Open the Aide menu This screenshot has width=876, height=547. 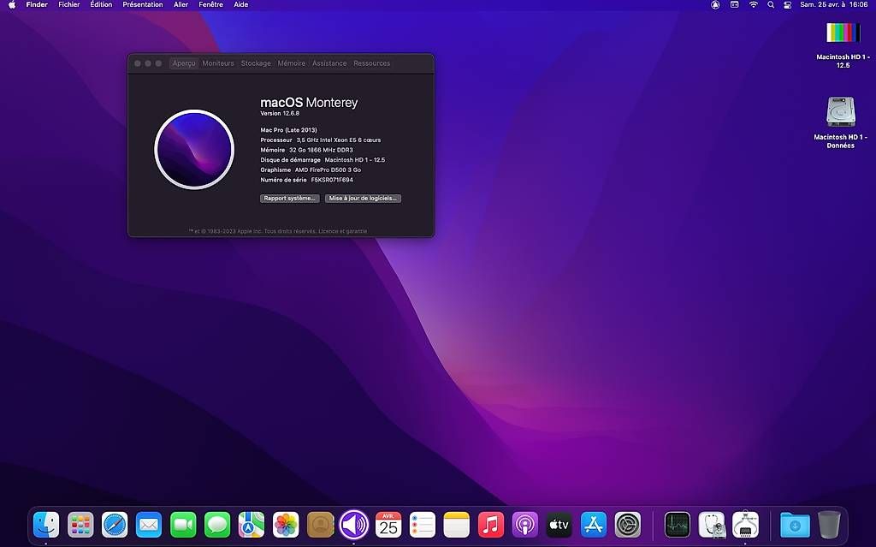tap(240, 4)
